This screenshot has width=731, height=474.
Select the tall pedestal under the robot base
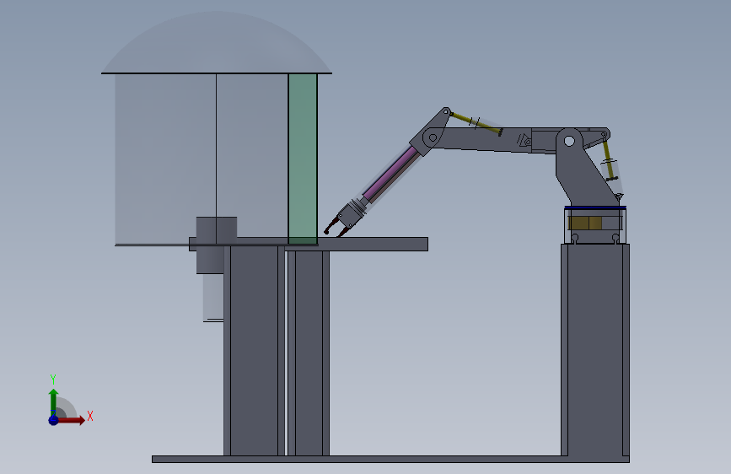click(595, 350)
